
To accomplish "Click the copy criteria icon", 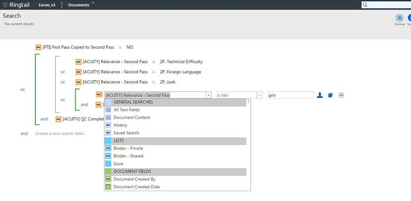I will pos(330,95).
